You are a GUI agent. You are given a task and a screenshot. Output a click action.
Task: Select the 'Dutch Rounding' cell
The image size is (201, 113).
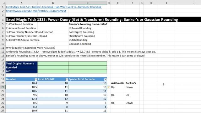[x=88, y=40]
